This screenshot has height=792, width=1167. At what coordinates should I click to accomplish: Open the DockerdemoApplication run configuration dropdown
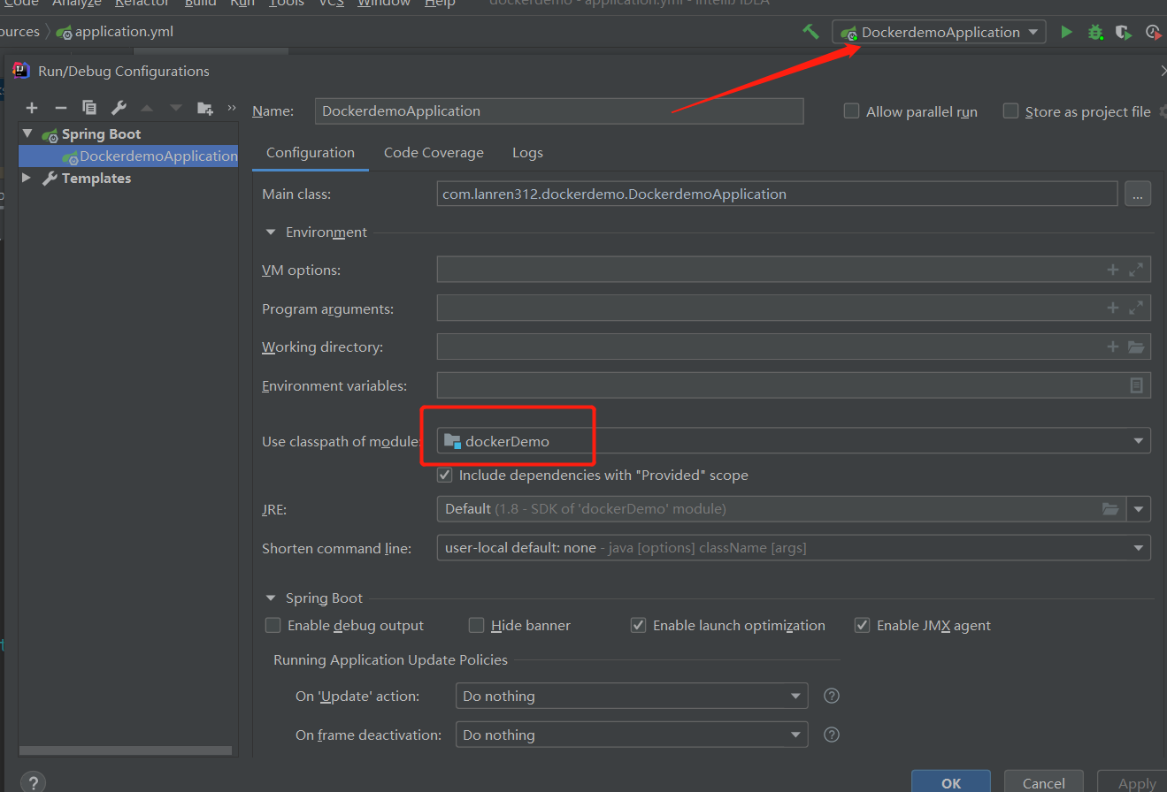pyautogui.click(x=939, y=32)
